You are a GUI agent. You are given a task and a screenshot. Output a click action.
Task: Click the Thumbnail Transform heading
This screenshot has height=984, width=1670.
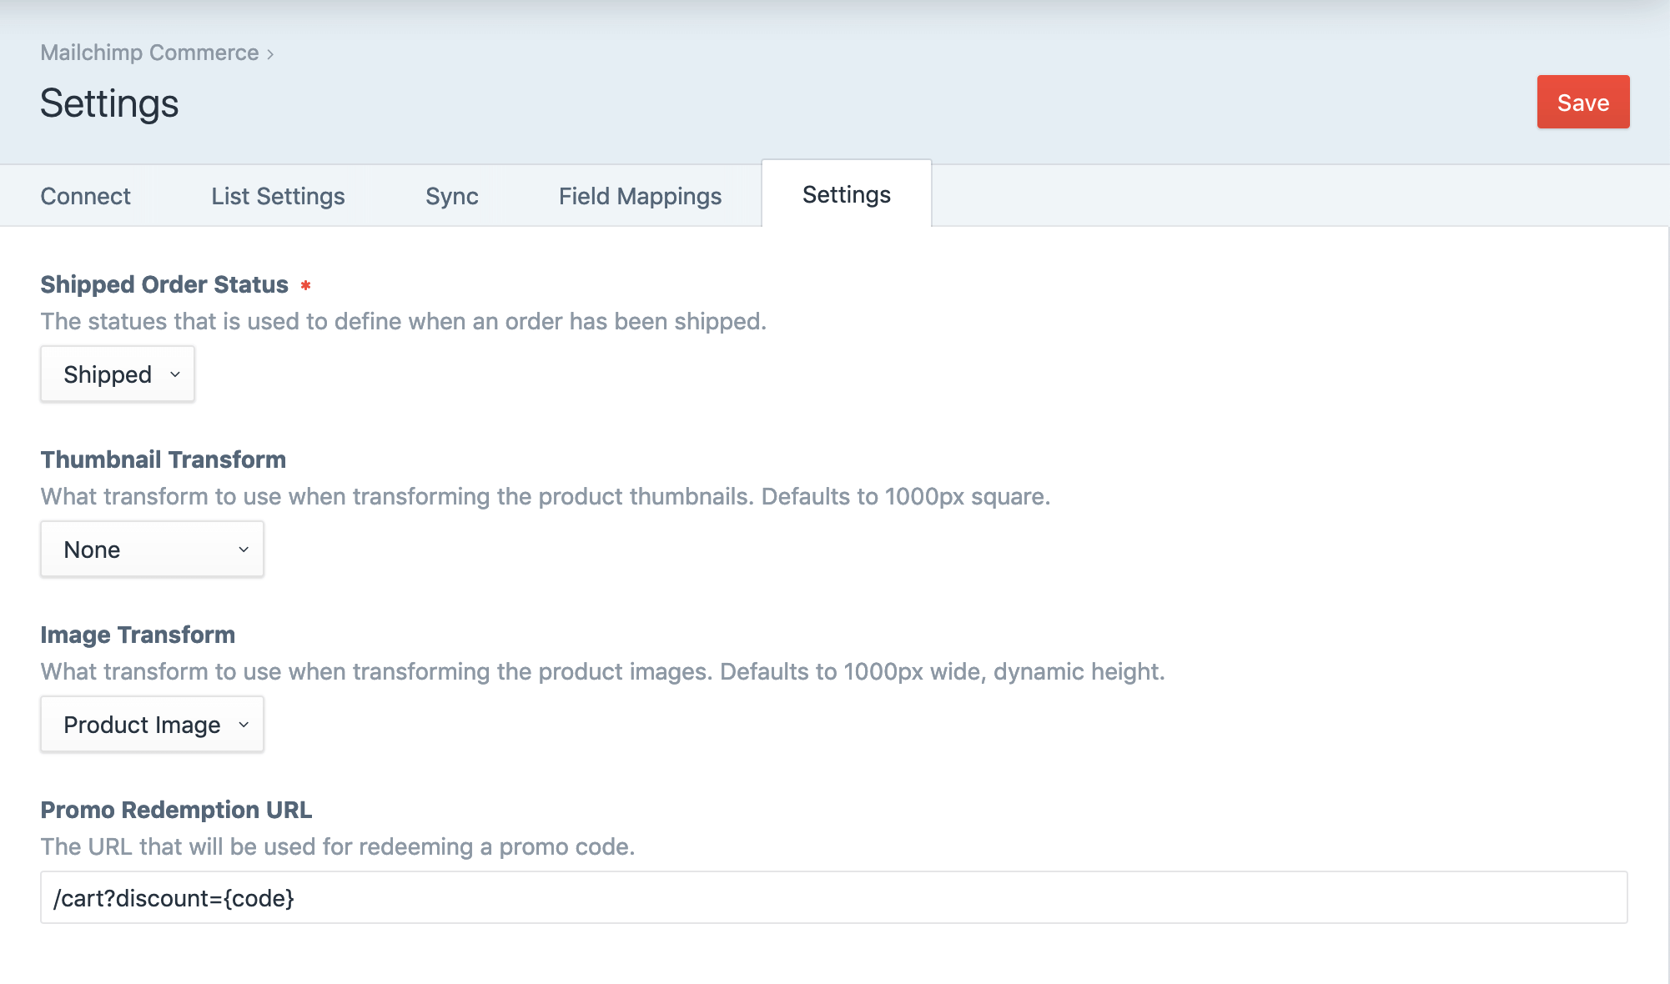pos(163,459)
